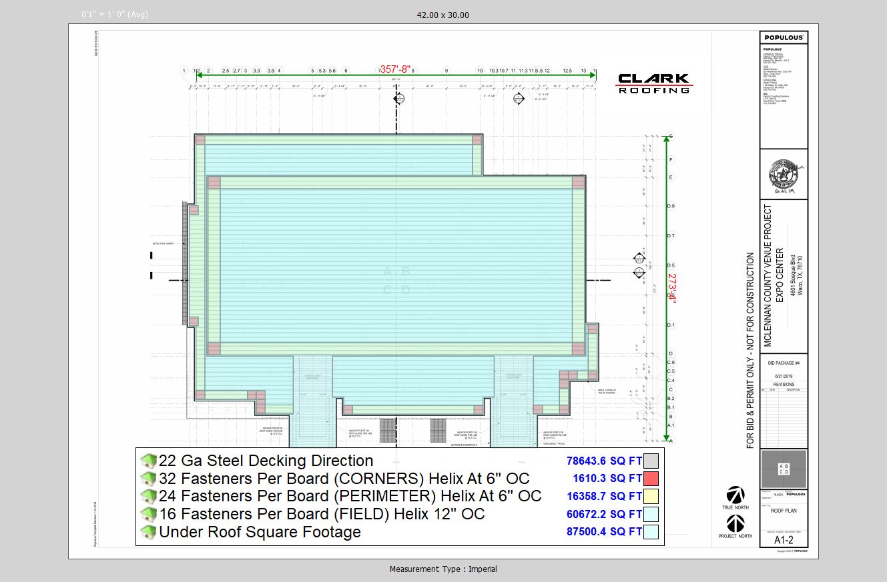The width and height of the screenshot is (887, 582).
Task: Click the 78643.6 SQ FT value
Action: [x=604, y=461]
